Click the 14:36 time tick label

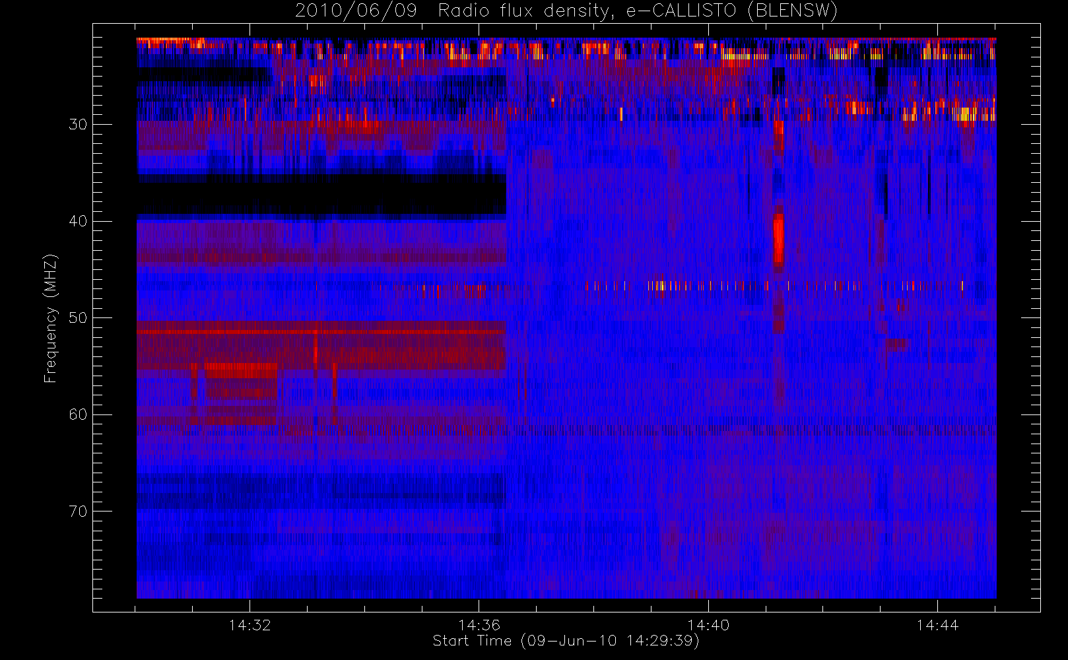(479, 624)
